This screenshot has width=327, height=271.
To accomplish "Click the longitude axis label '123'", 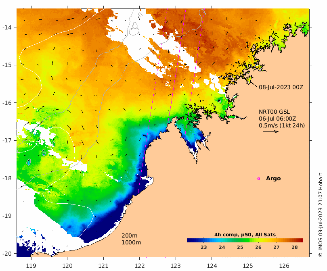I will coord(176,266).
